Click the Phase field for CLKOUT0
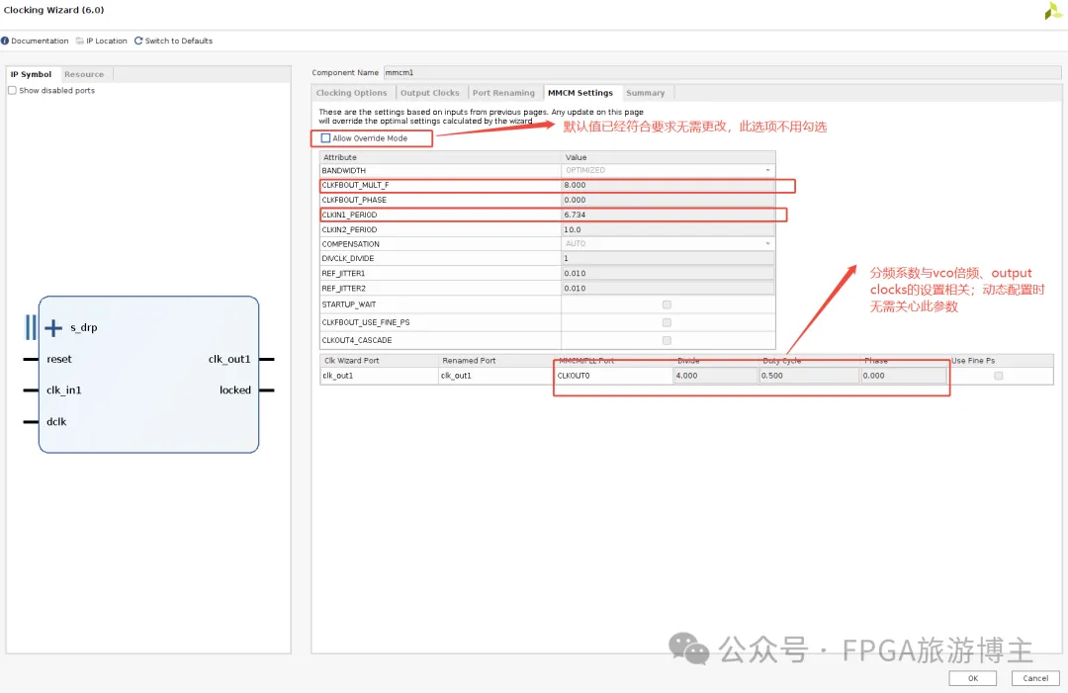Viewport: 1068px width, 693px height. click(x=903, y=376)
